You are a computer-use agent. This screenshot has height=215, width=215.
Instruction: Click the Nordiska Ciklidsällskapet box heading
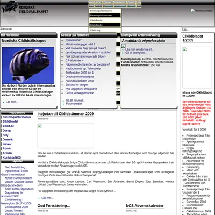pos(24,41)
